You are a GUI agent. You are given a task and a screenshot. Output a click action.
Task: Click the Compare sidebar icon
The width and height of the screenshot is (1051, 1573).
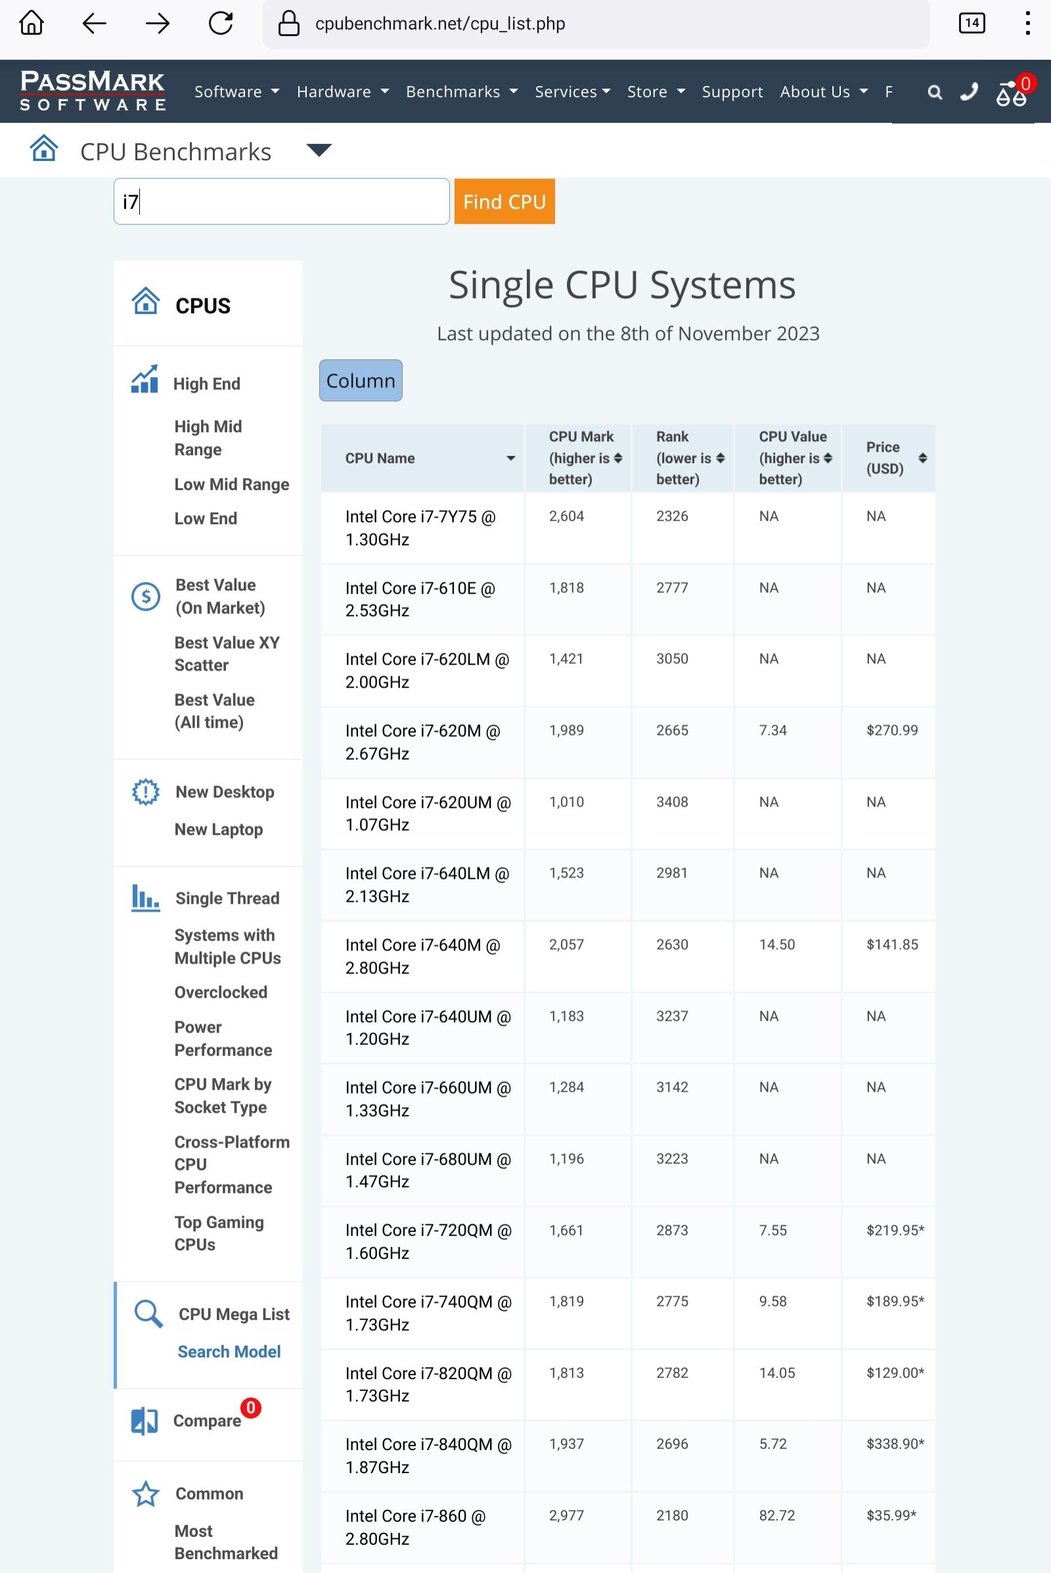pos(145,1421)
